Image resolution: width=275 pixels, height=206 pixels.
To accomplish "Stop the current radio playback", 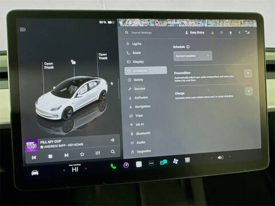I will [50, 156].
